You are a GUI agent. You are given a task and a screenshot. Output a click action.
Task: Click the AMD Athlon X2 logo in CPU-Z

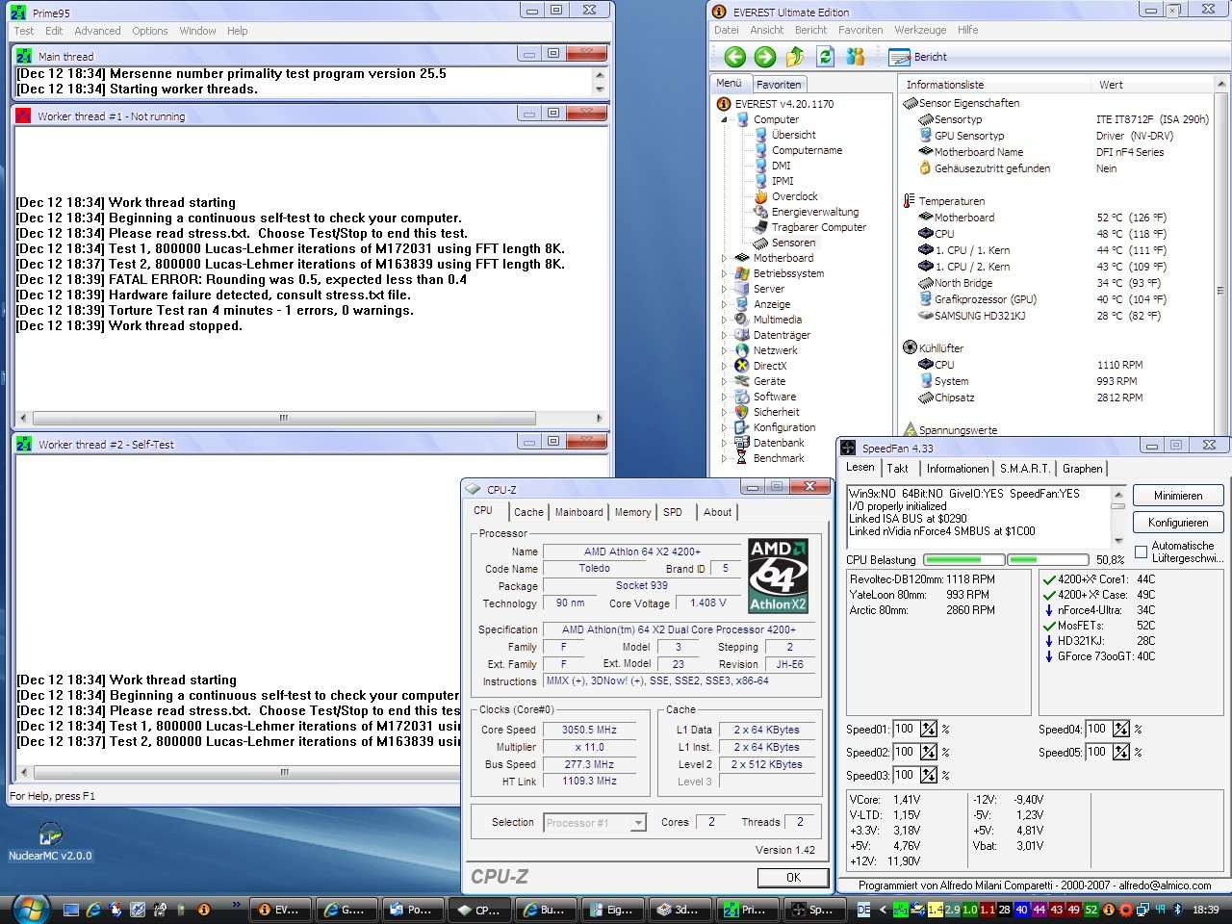pyautogui.click(x=778, y=576)
